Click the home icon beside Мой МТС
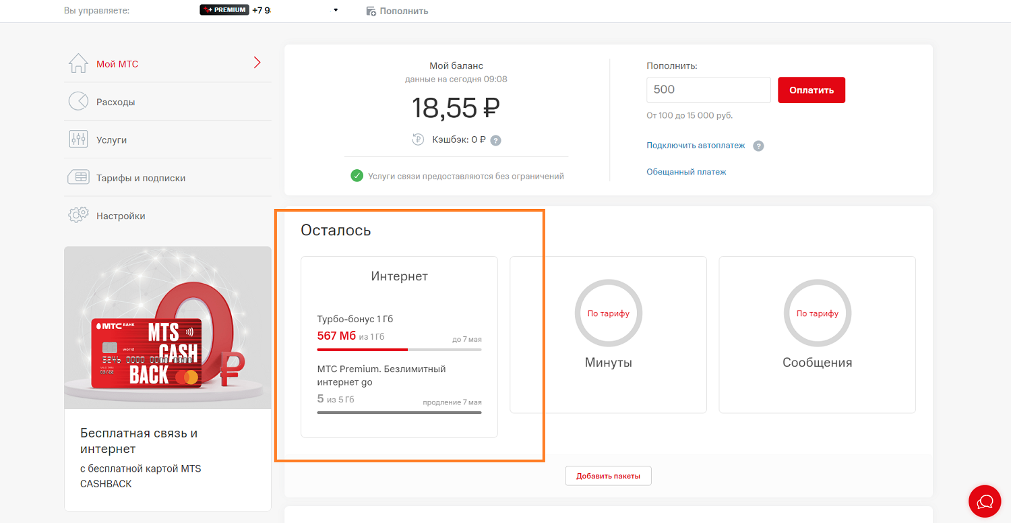The width and height of the screenshot is (1011, 523). click(x=78, y=63)
